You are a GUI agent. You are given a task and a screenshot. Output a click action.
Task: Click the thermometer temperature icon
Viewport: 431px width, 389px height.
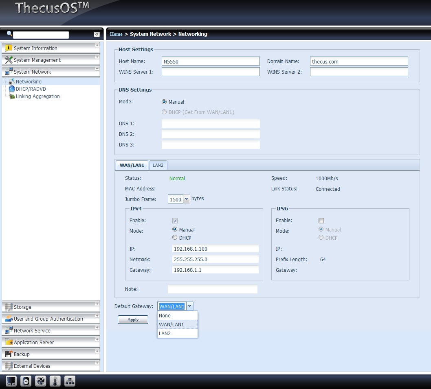click(x=55, y=381)
